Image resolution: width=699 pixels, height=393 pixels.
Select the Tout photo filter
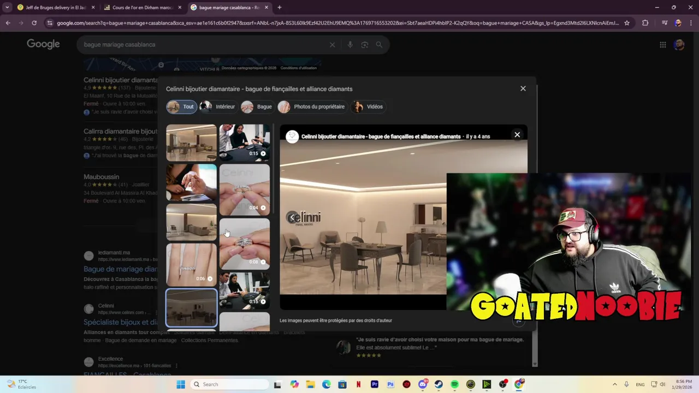181,106
